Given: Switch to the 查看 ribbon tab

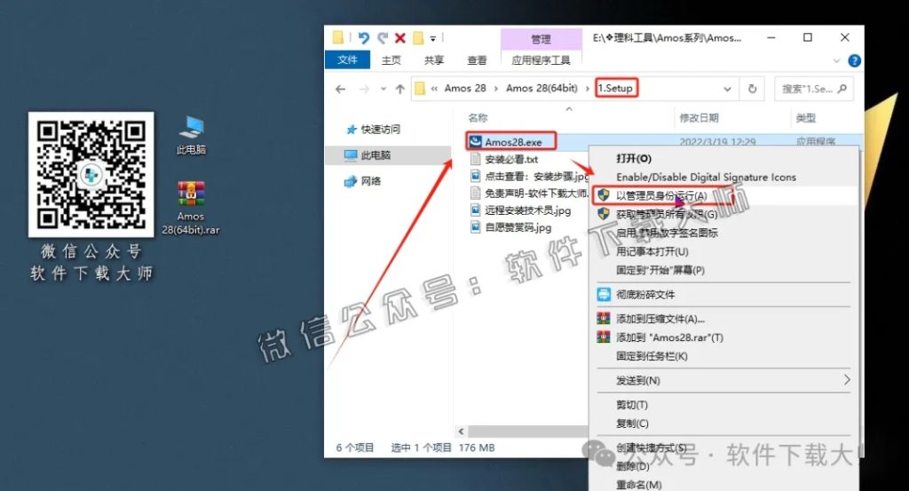Looking at the screenshot, I should pos(477,60).
